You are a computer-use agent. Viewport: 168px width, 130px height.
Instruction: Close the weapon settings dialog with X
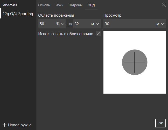(x=164, y=5)
